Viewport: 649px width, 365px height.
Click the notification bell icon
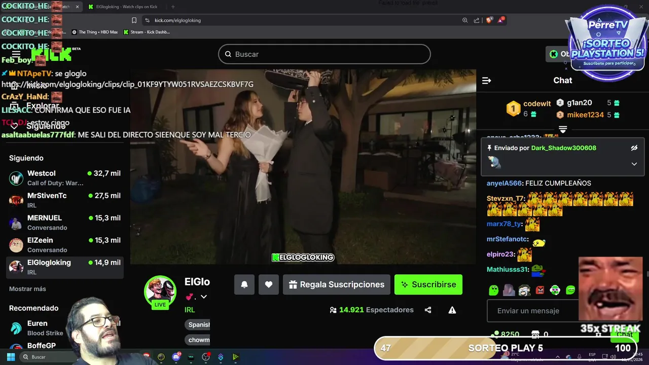click(244, 284)
